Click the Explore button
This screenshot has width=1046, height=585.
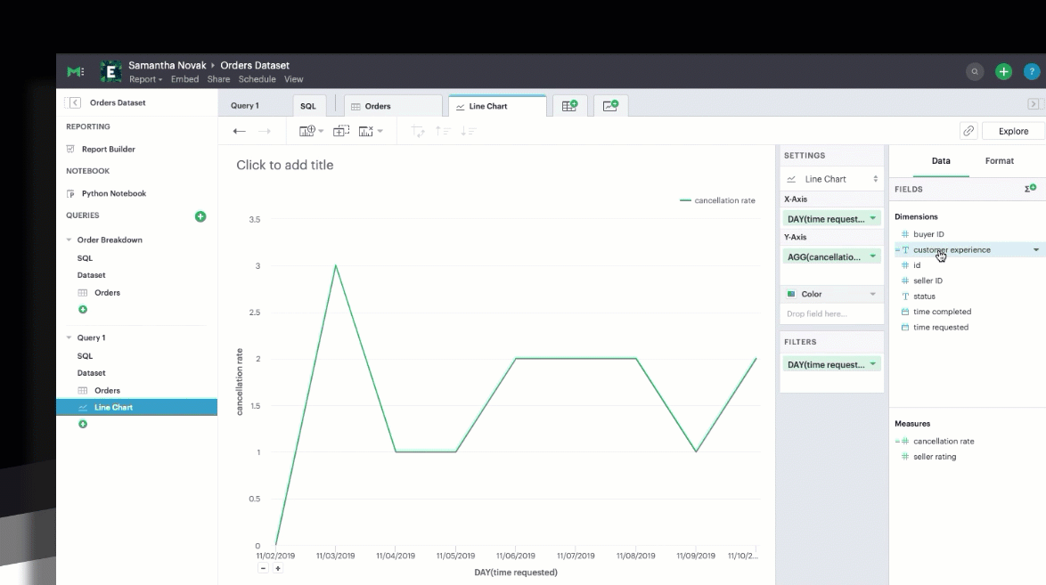(1012, 131)
